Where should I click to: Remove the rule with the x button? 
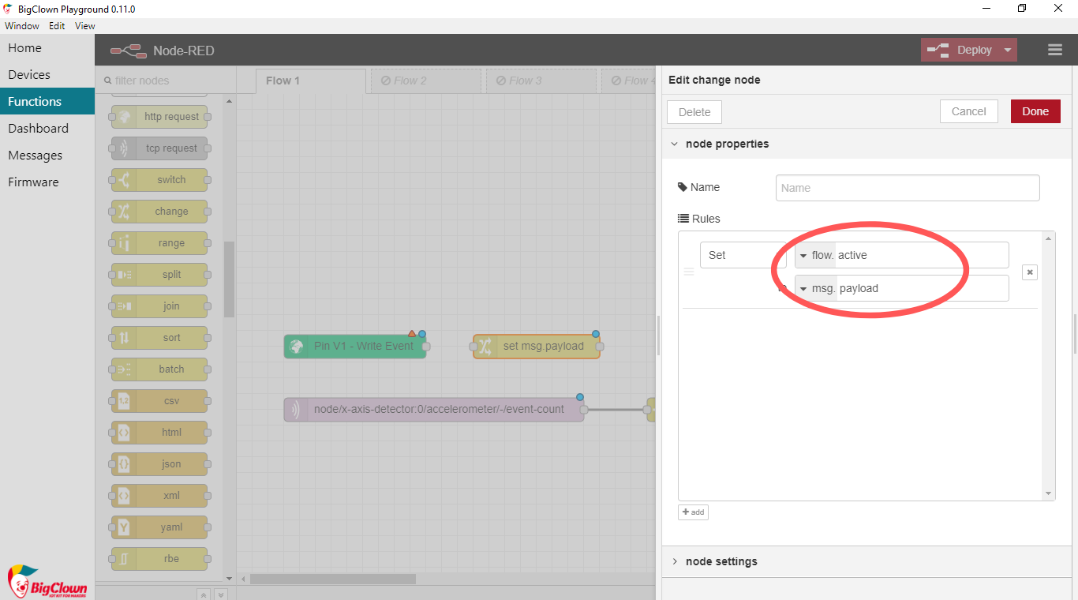(1029, 272)
